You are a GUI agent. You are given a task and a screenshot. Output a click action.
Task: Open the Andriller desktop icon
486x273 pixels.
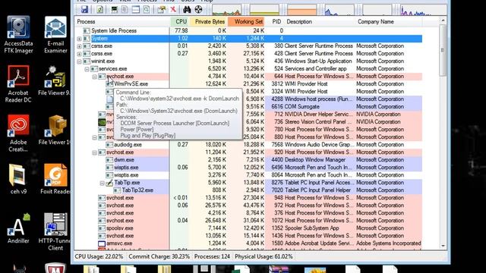pyautogui.click(x=18, y=228)
